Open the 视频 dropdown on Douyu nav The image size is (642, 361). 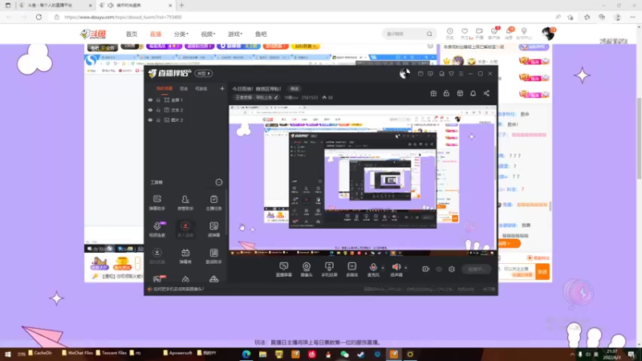tap(208, 34)
